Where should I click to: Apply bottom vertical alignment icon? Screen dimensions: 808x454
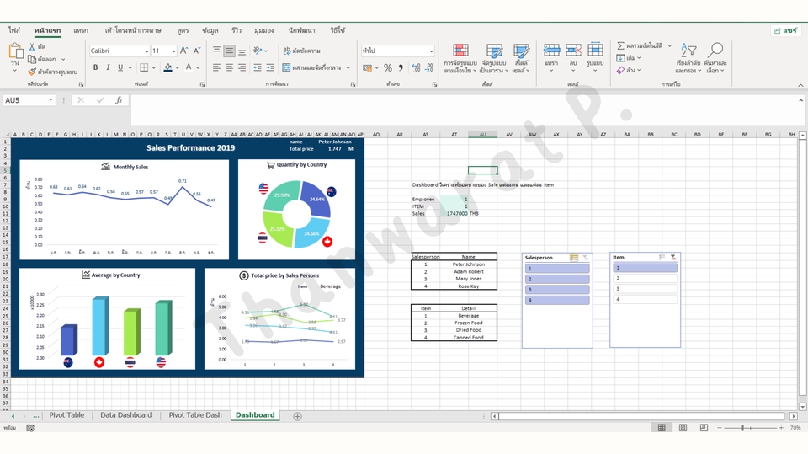pyautogui.click(x=242, y=51)
